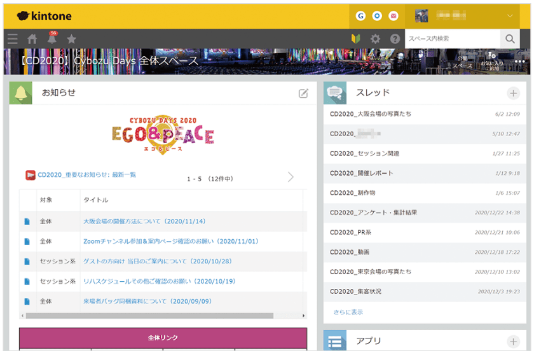Click the scrollbar right arrow in table
Screen dimensions: 534x355
[303, 316]
